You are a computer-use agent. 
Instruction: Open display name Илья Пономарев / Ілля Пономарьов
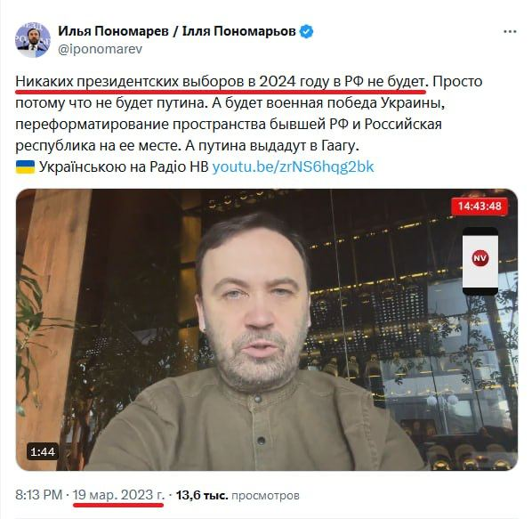pyautogui.click(x=177, y=31)
